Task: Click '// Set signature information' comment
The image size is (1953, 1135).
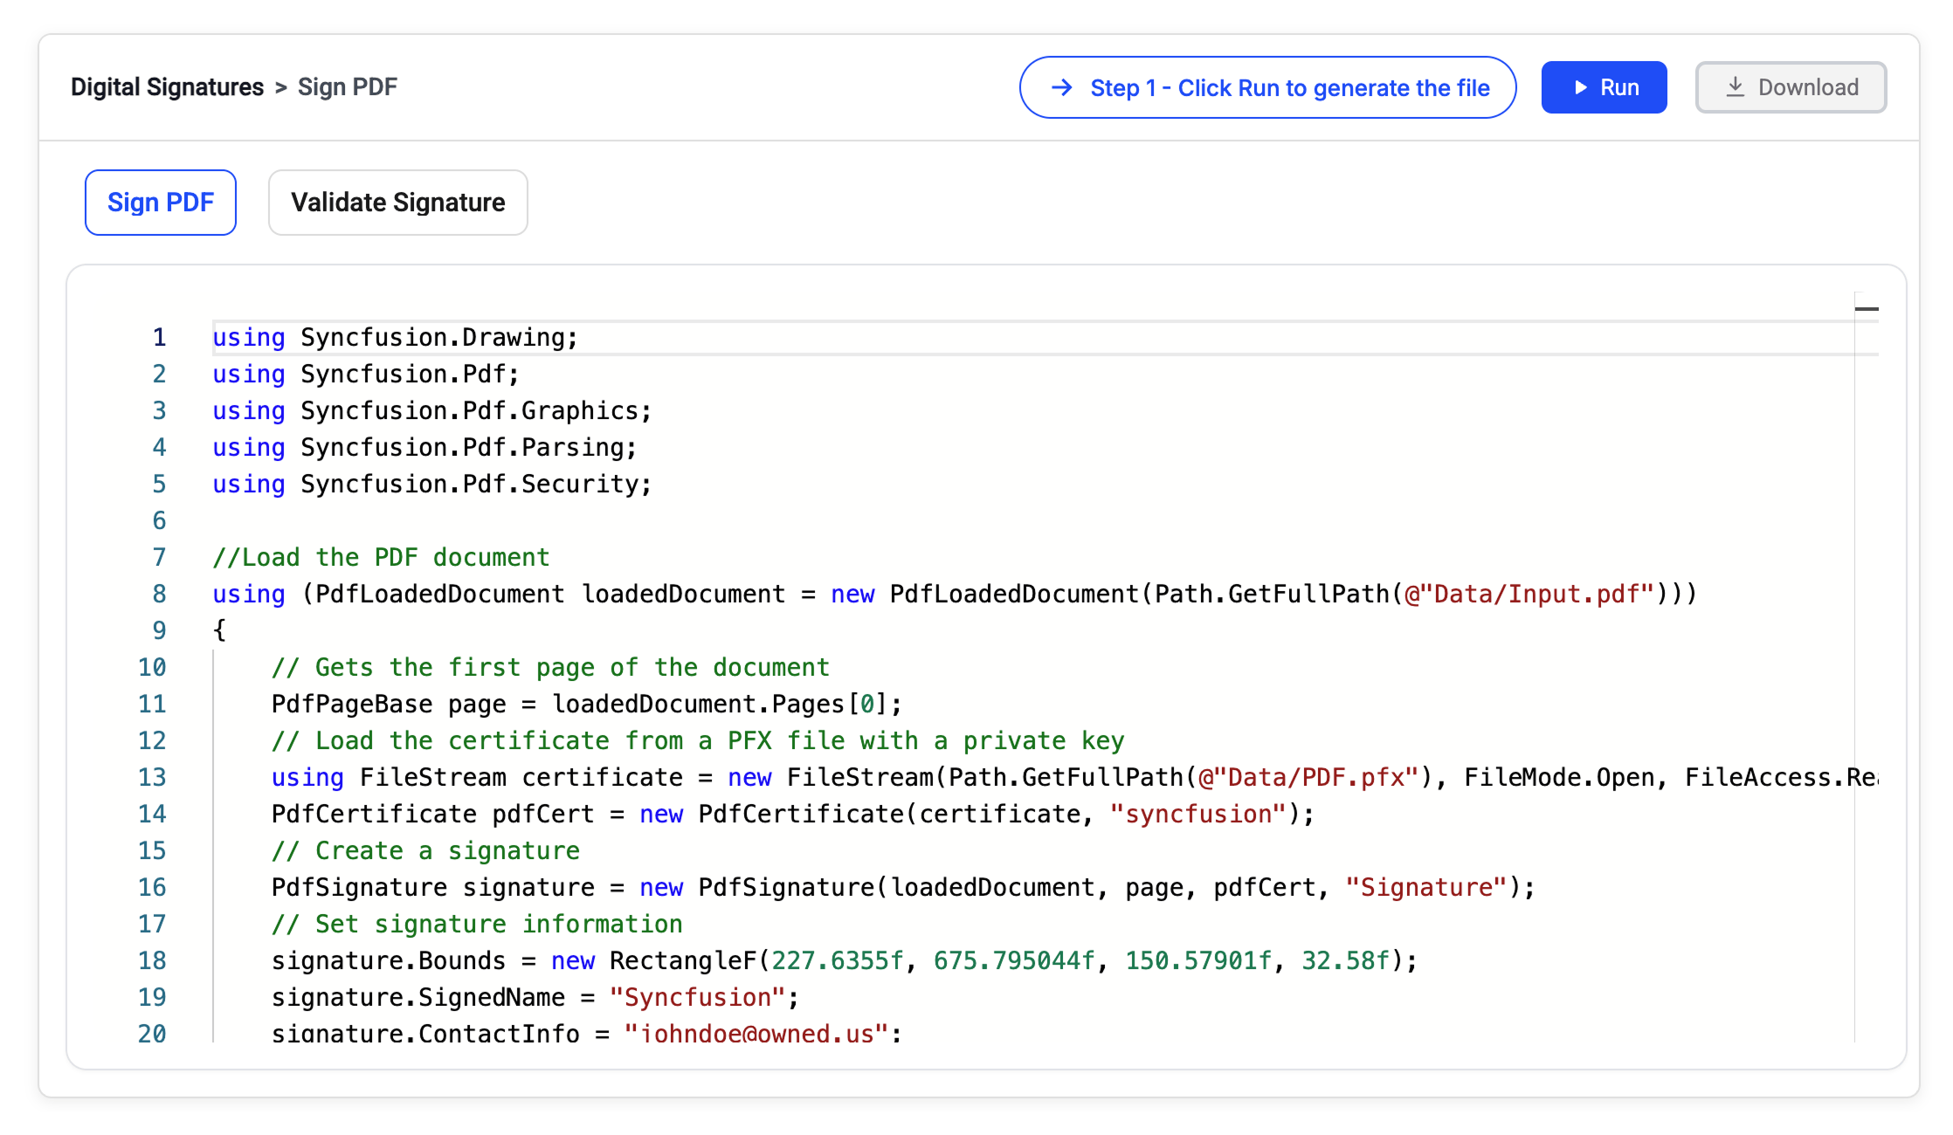Action: click(477, 924)
